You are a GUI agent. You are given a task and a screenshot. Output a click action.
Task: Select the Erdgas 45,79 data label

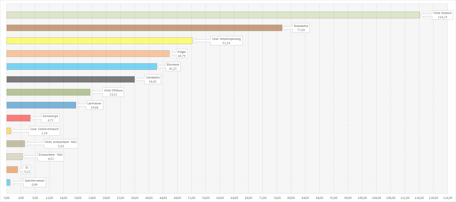tap(182, 54)
